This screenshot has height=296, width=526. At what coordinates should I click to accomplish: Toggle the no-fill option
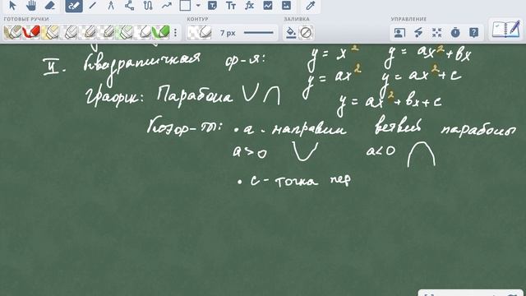[x=306, y=33]
